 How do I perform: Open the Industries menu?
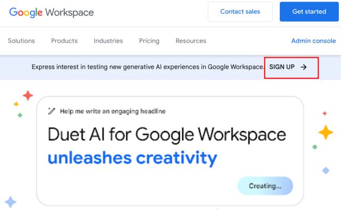coord(108,41)
